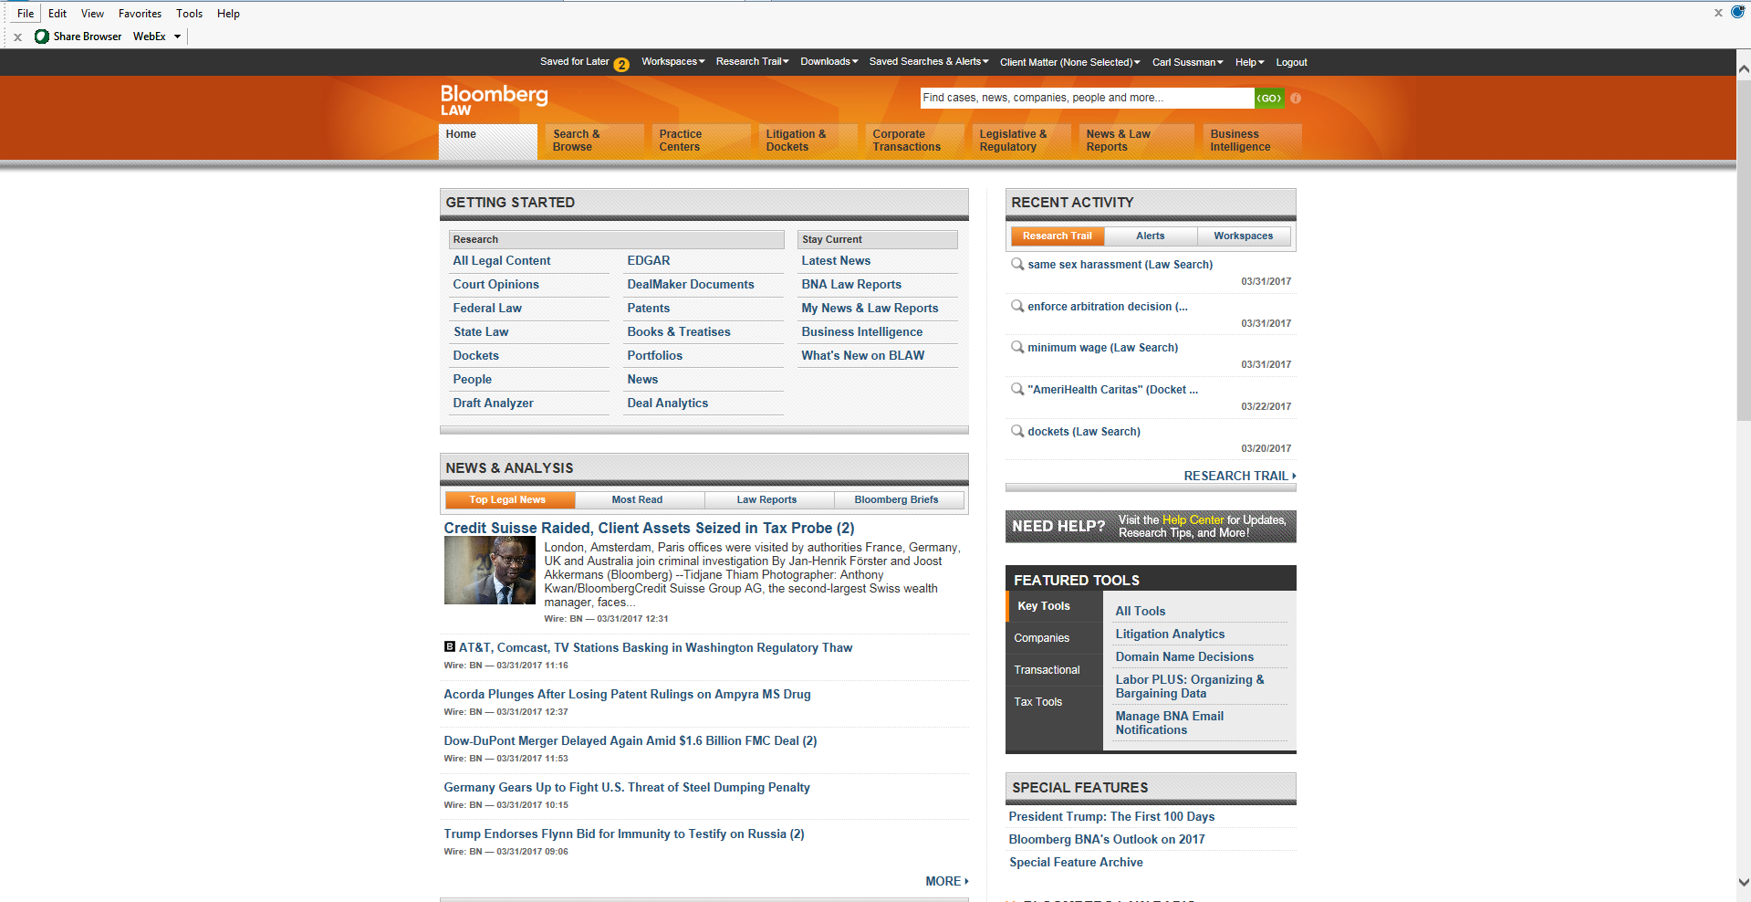1751x902 pixels.
Task: Select the Legislative & Regulatory tab
Action: click(1021, 141)
